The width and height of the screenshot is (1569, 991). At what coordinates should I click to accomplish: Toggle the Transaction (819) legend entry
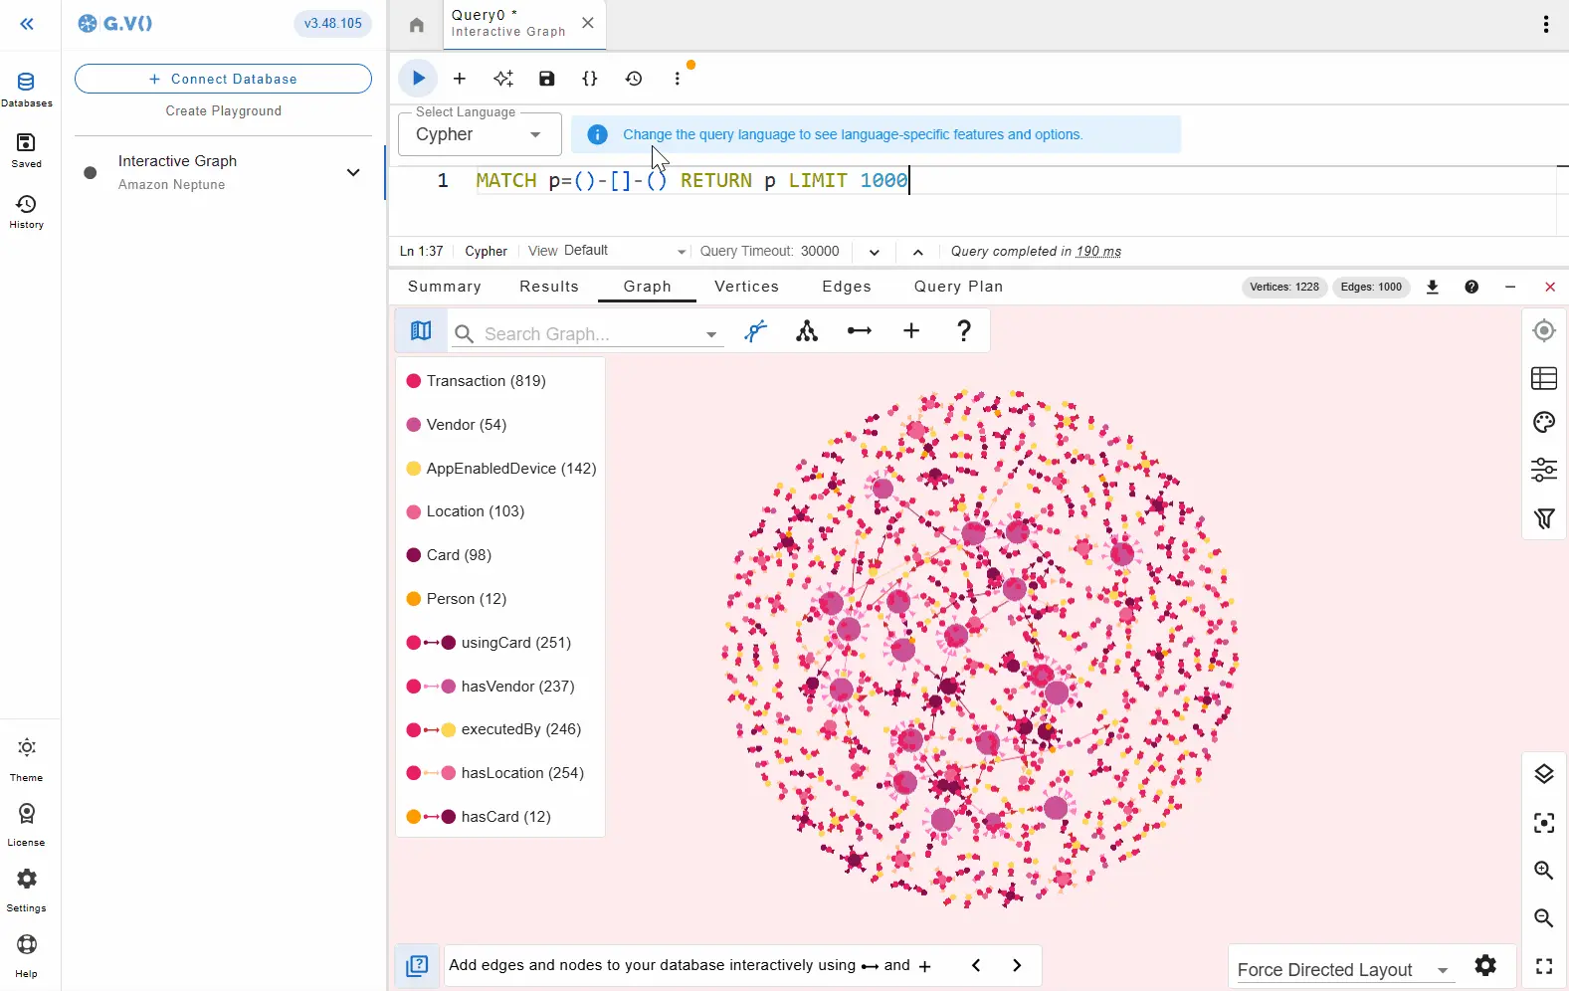[486, 381]
